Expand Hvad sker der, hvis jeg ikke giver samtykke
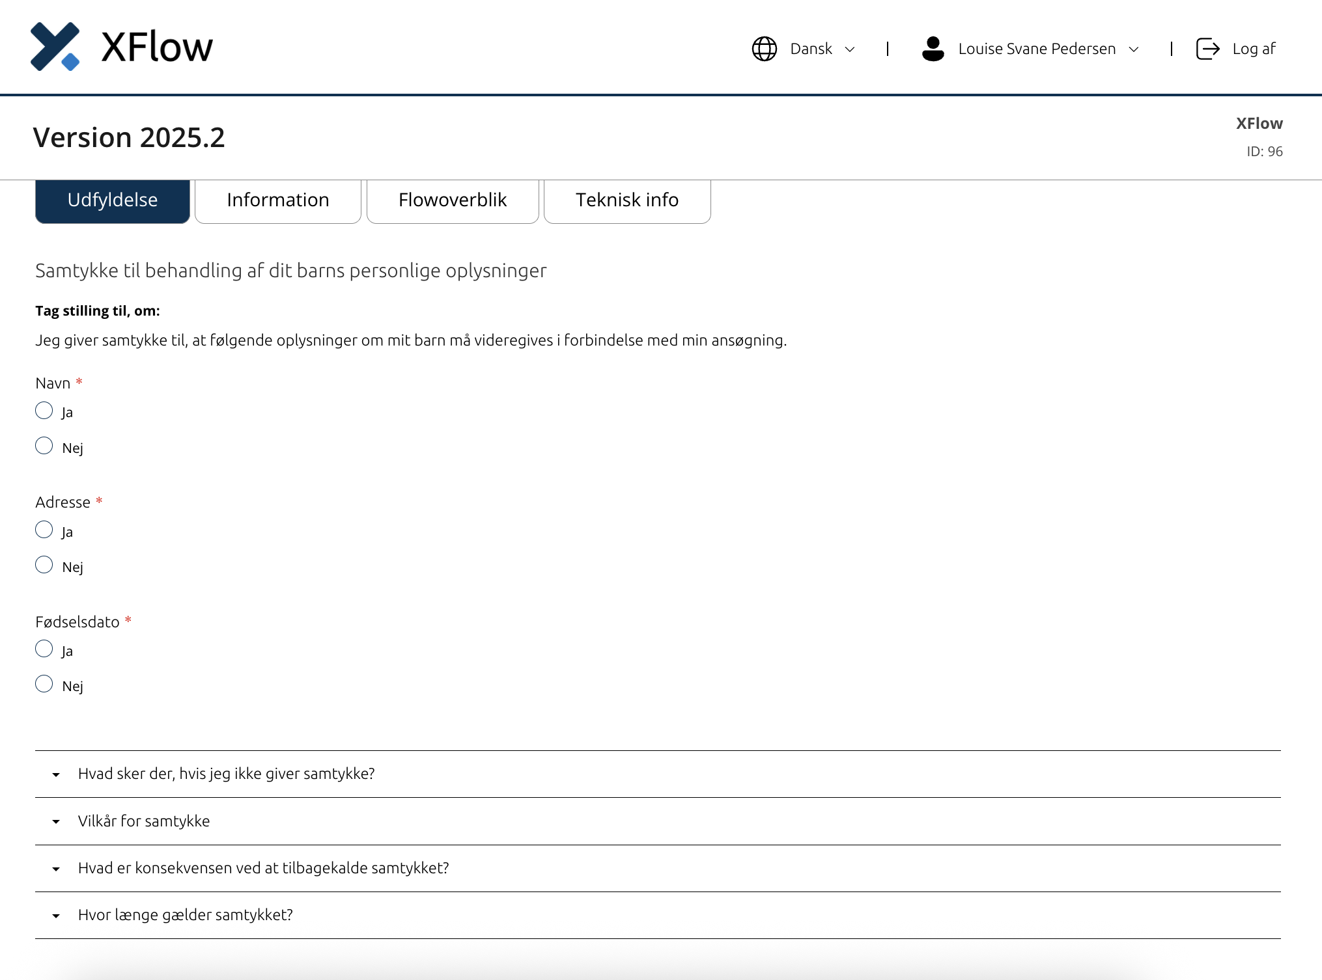Image resolution: width=1322 pixels, height=980 pixels. (226, 774)
